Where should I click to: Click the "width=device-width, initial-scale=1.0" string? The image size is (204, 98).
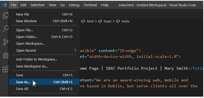133,56
